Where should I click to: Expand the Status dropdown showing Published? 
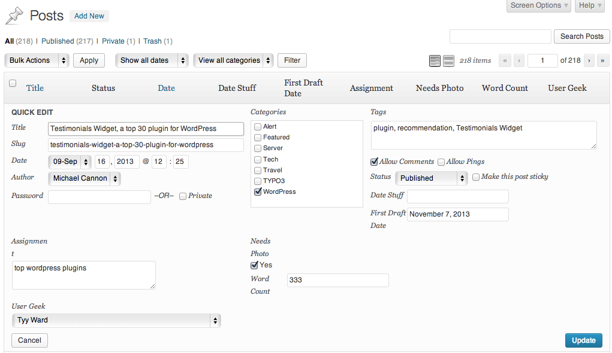pos(431,178)
